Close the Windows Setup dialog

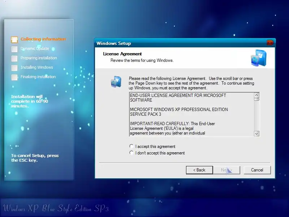(270, 43)
